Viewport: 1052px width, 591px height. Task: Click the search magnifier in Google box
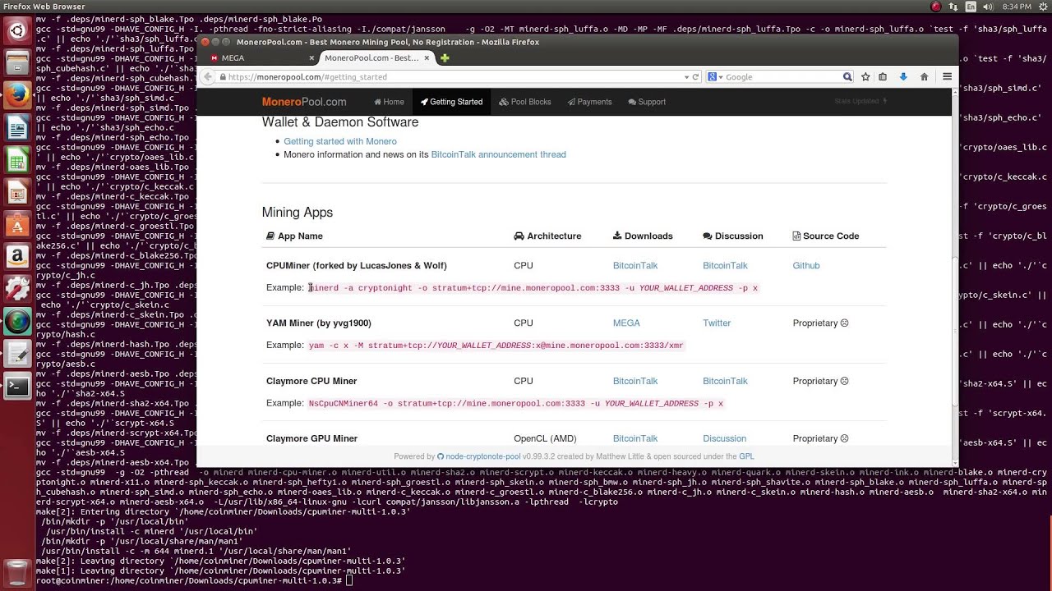[847, 76]
